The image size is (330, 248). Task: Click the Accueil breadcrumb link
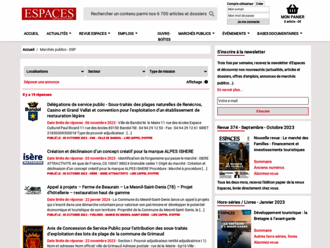28,49
